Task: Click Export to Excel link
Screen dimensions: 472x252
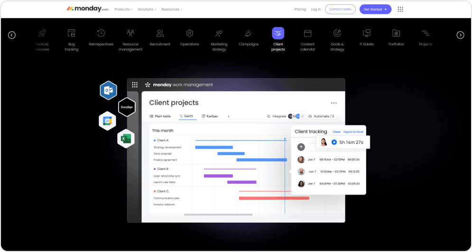Action: click(x=353, y=132)
